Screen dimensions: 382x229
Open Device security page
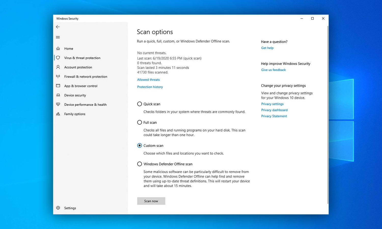(75, 95)
